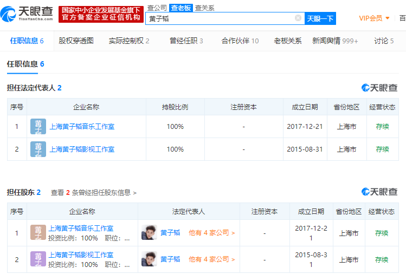Click the 国家中小企业发展基金旗下 red banner
Screen dimensions: 406x274
pyautogui.click(x=101, y=14)
